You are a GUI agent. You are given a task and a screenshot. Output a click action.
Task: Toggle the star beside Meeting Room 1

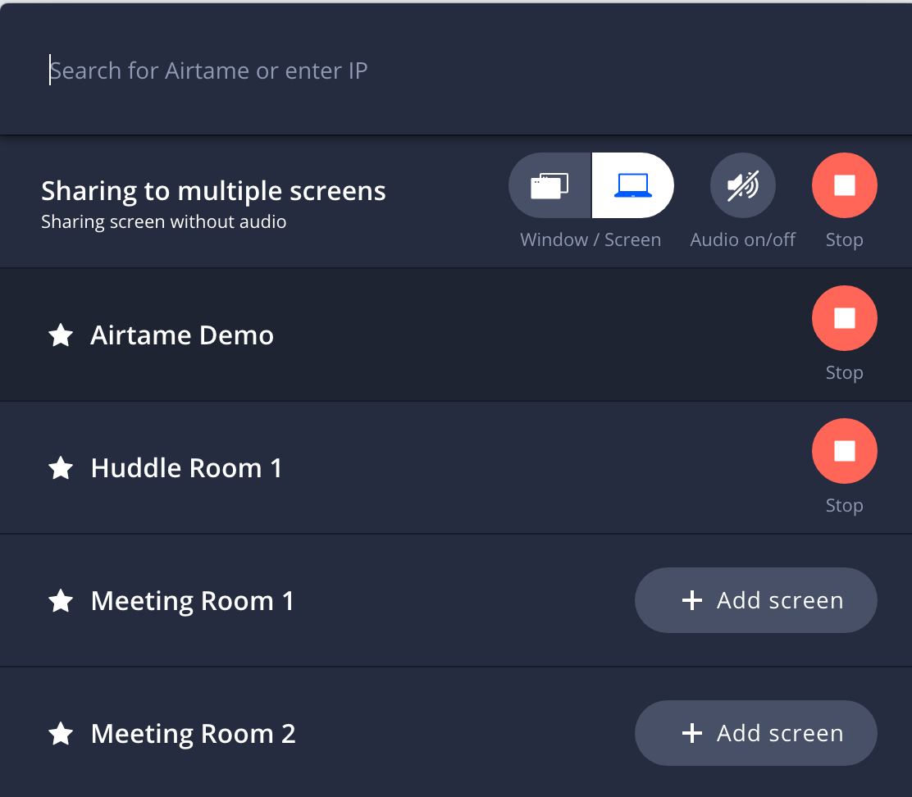[61, 600]
